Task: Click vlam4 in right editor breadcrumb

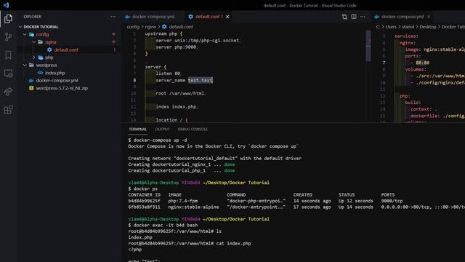Action: coord(408,27)
